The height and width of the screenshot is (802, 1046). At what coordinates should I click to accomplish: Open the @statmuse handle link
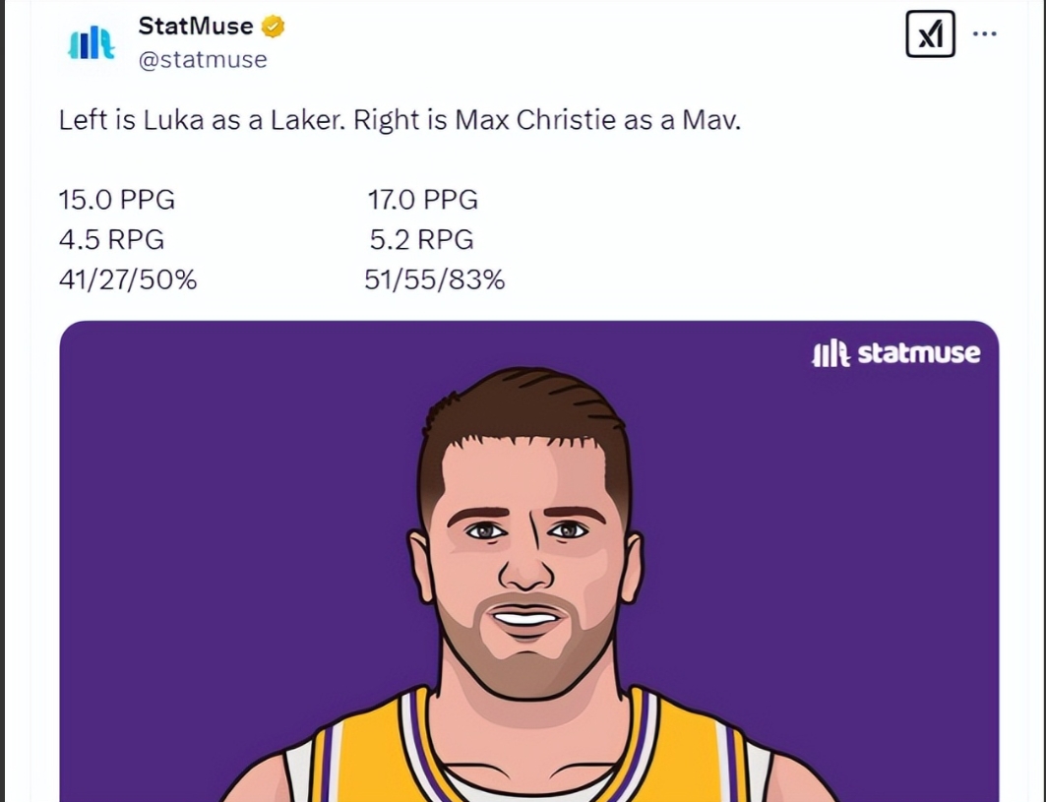[x=203, y=59]
